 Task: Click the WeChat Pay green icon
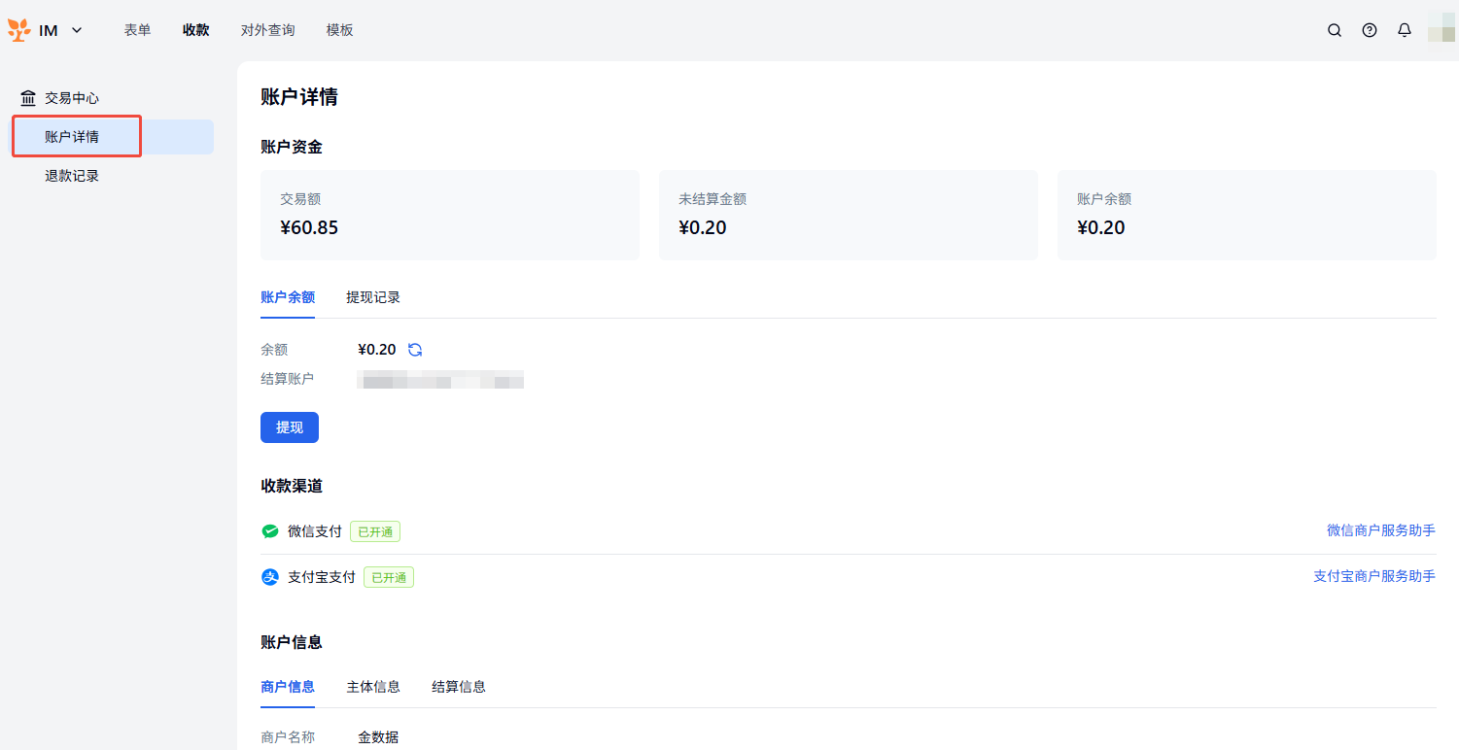click(x=270, y=531)
